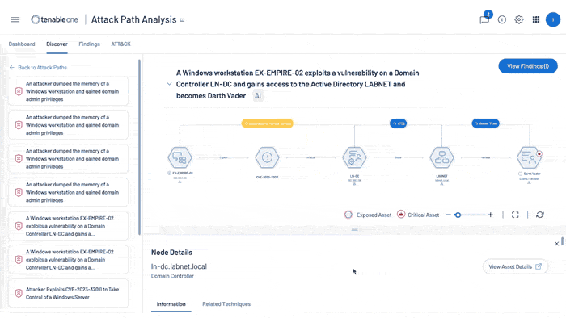The height and width of the screenshot is (318, 566).
Task: Zoom out graph with minus button
Action: pyautogui.click(x=448, y=215)
